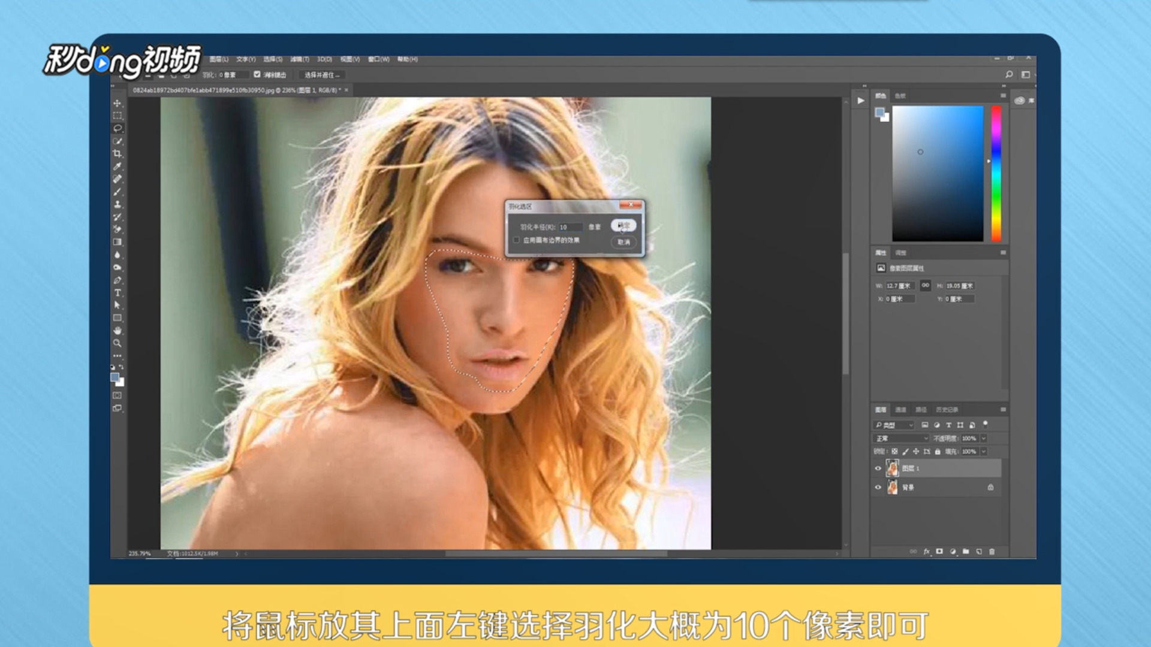Open the 选择(S) menu
Viewport: 1151px width, 647px height.
(x=273, y=59)
